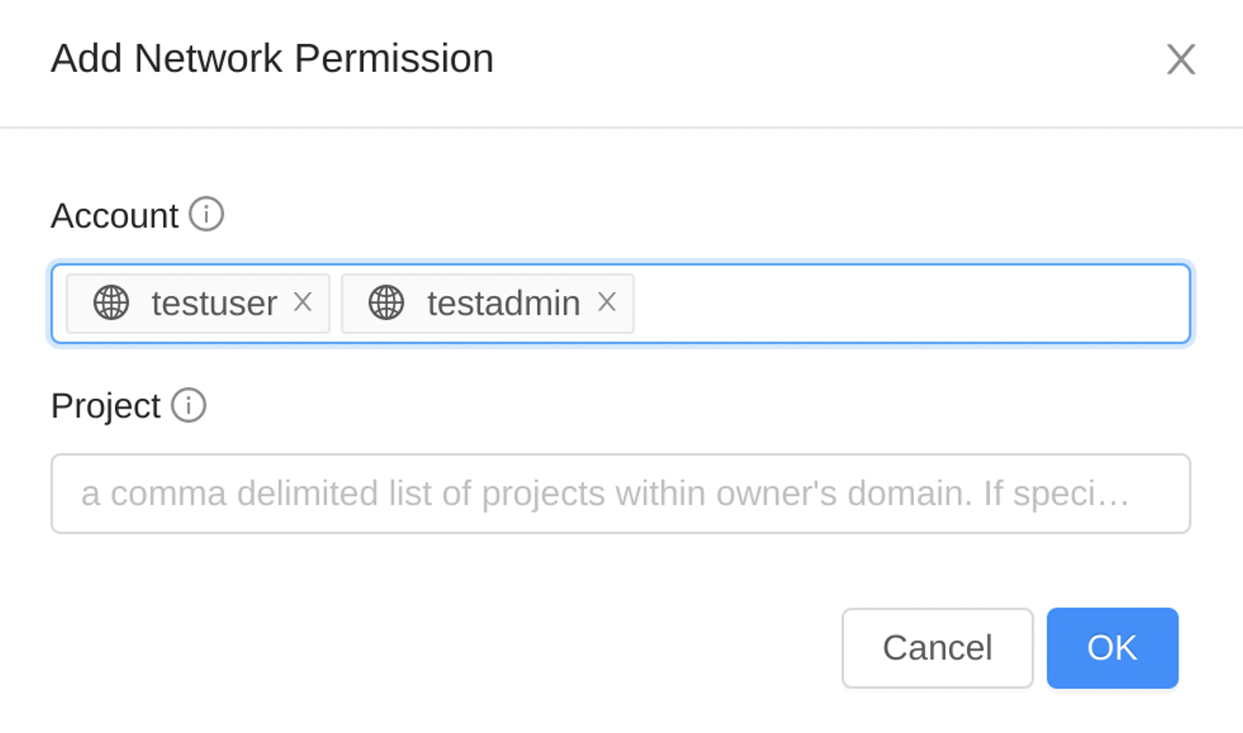This screenshot has width=1243, height=733.
Task: Click the Project field label
Action: click(x=105, y=406)
